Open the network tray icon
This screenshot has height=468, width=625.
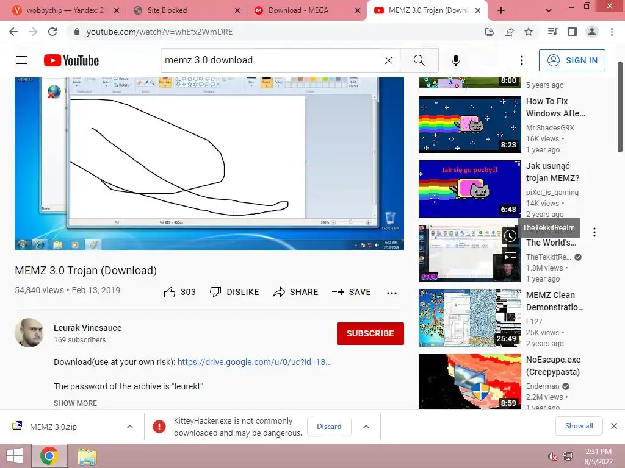568,456
